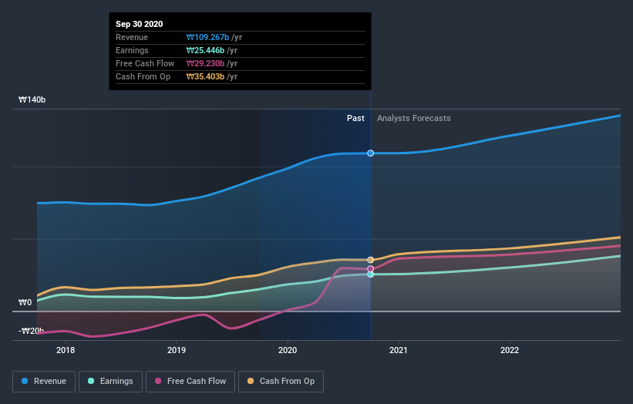Click the Cash From Op label in tooltip
The width and height of the screenshot is (633, 404).
tap(143, 76)
